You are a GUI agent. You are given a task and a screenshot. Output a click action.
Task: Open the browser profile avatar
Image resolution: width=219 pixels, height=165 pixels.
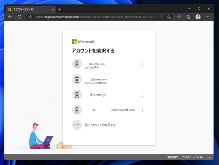pos(198,17)
